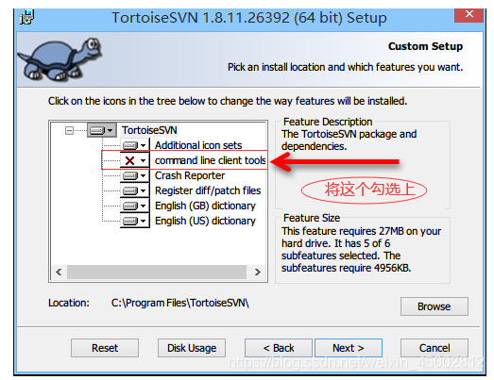Open Register diff/patch files feature dropdown
The height and width of the screenshot is (380, 494).
pos(134,190)
